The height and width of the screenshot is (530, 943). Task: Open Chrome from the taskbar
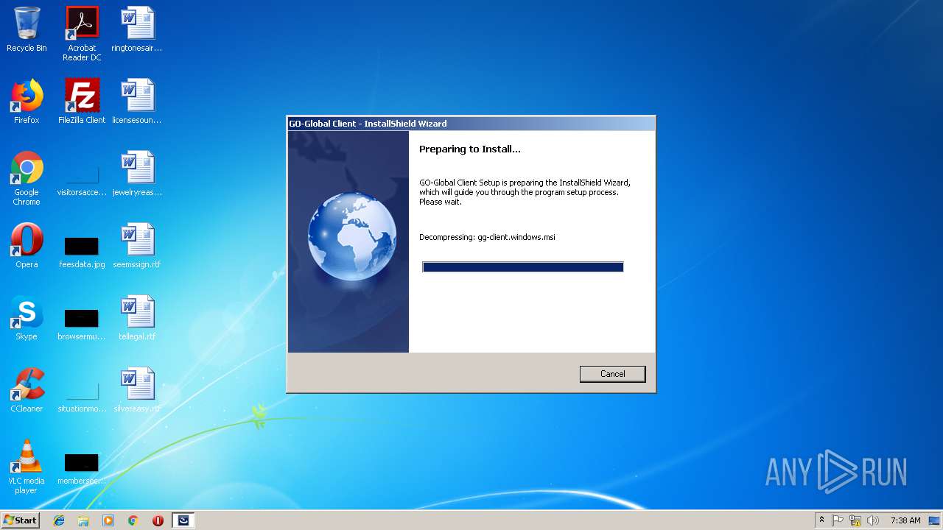point(133,520)
